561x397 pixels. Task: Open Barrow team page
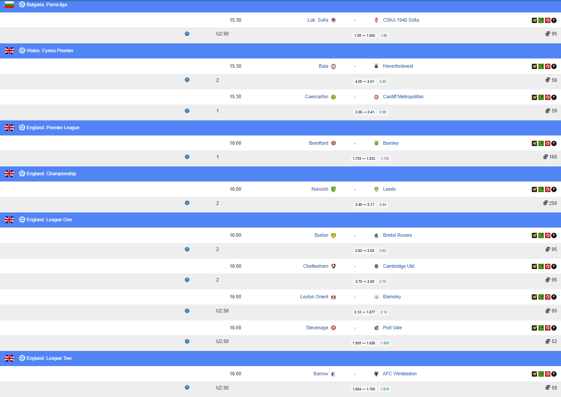click(x=321, y=374)
